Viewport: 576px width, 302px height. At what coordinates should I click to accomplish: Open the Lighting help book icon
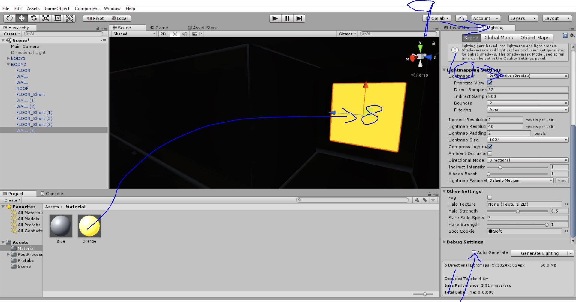coord(565,36)
